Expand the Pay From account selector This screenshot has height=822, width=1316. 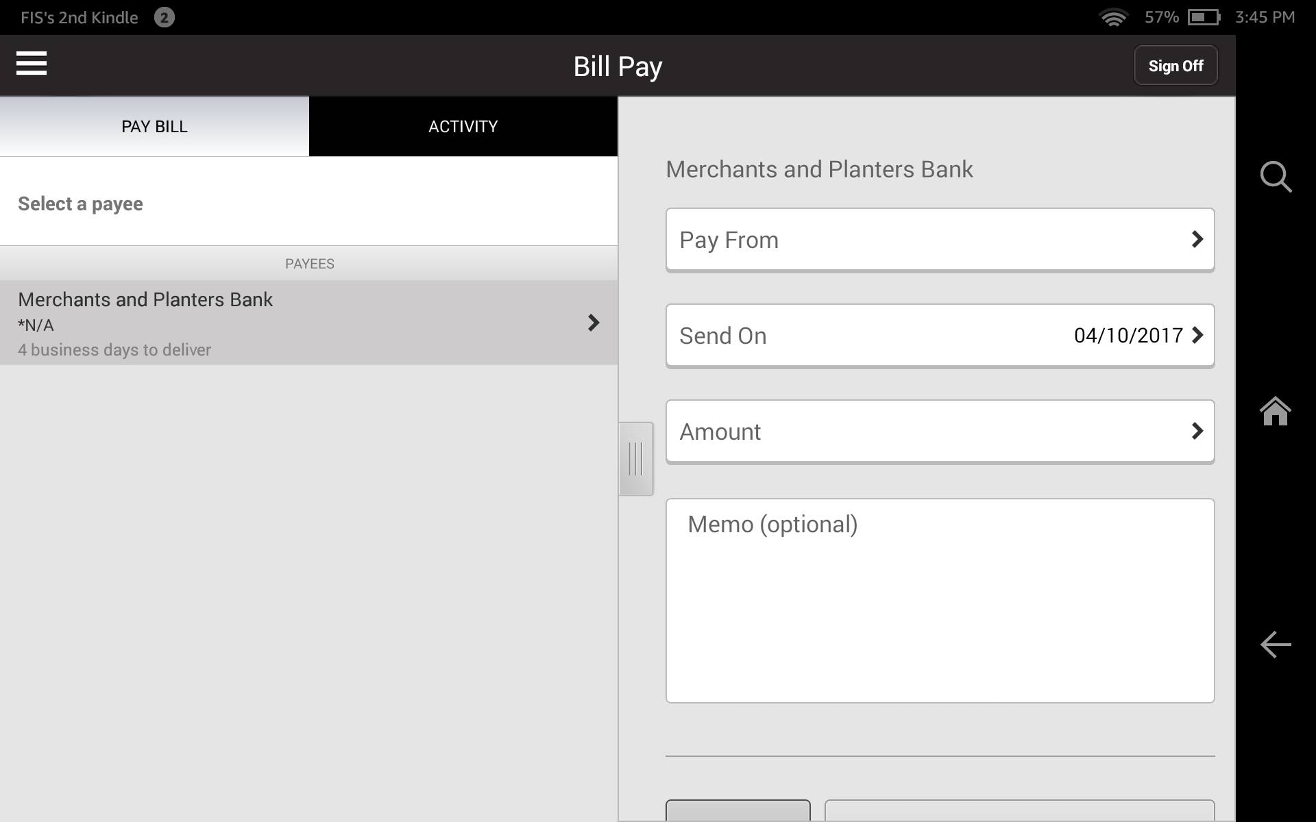coord(940,240)
